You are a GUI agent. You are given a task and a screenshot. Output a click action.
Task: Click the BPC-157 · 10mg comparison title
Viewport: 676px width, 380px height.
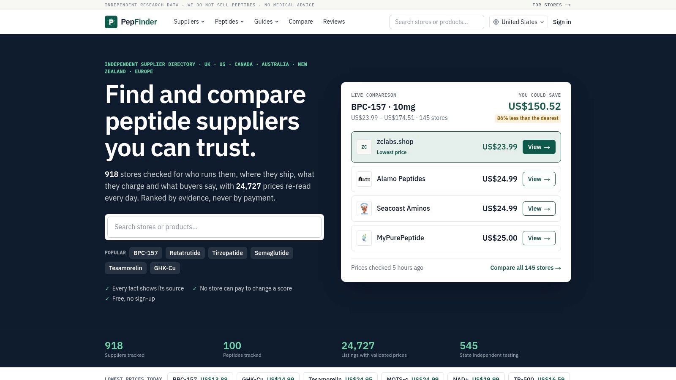383,107
